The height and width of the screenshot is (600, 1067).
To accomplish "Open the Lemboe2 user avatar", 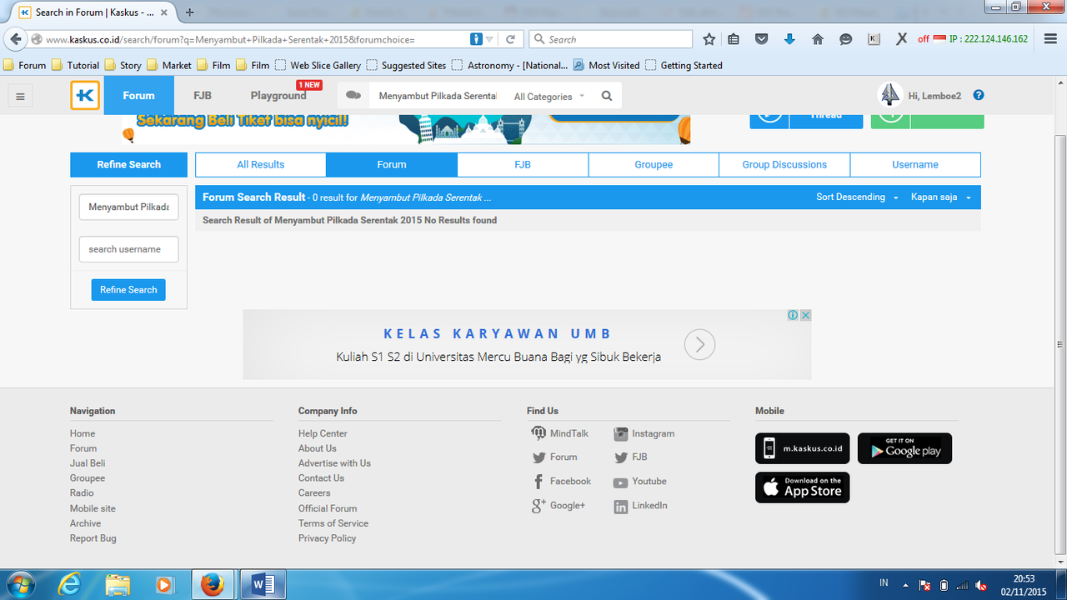I will click(890, 95).
